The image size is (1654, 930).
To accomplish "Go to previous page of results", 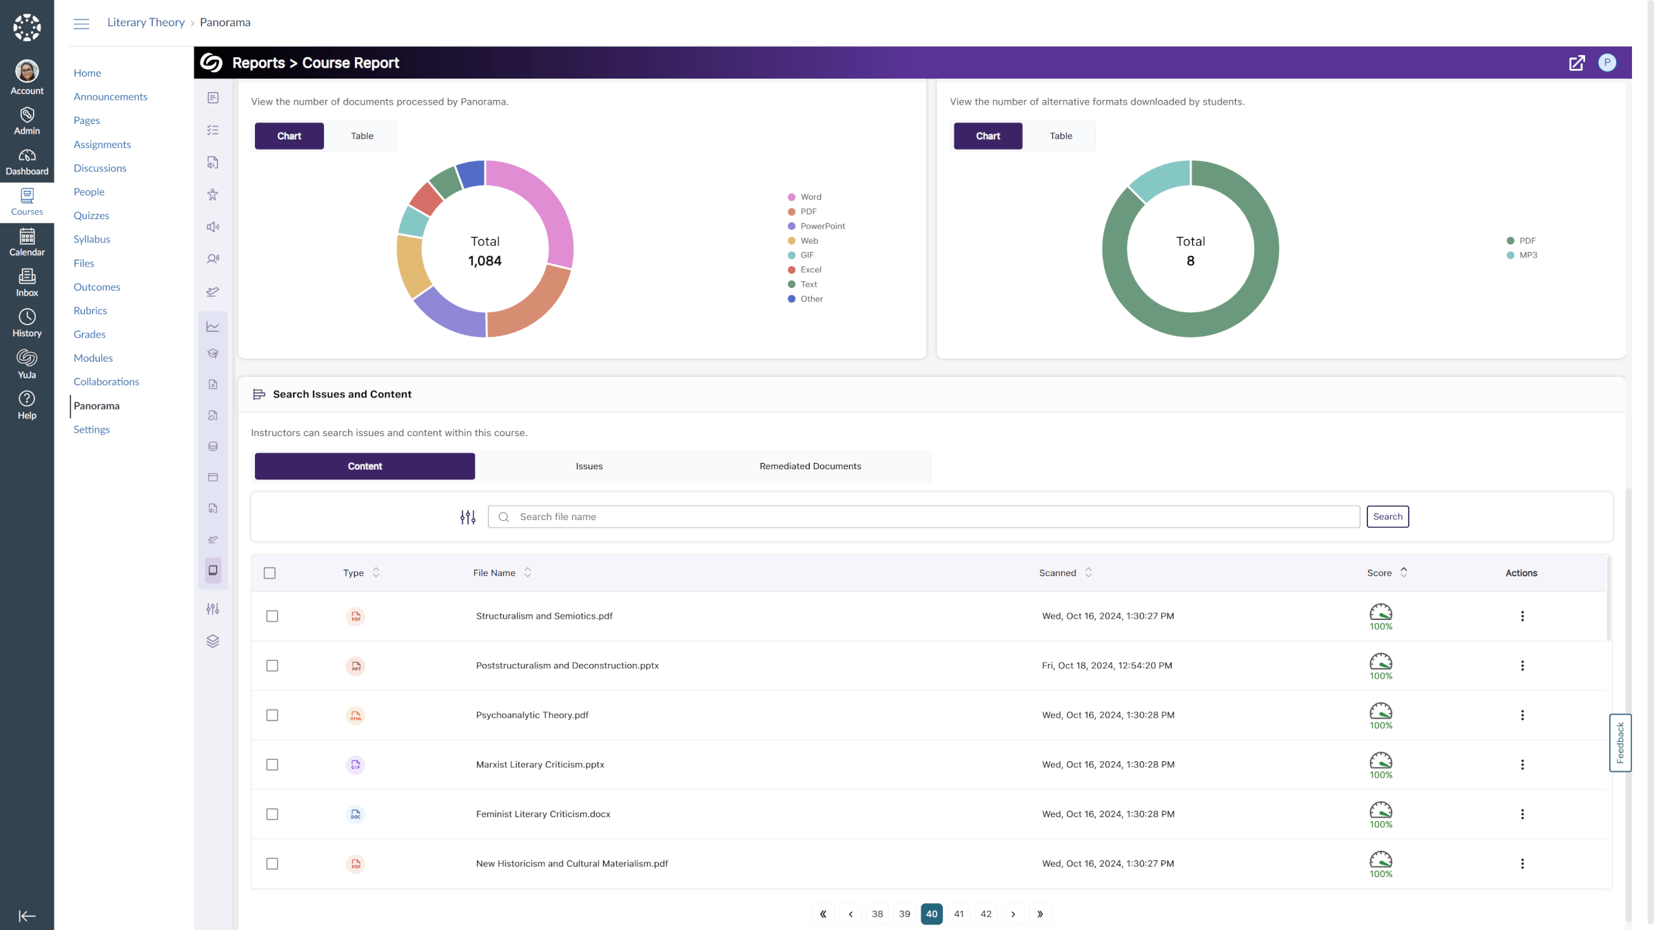I will (x=850, y=914).
